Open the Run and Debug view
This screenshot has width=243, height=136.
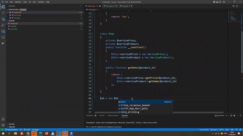3,25
